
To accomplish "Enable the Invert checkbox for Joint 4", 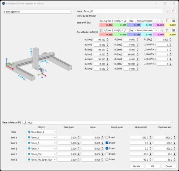I will pos(107,154).
